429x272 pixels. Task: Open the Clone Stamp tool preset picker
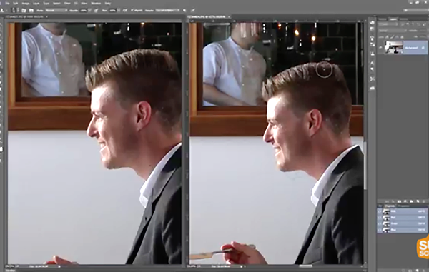click(x=3, y=10)
